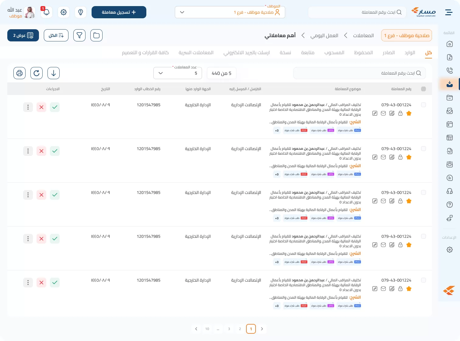Open the chat lines icon in sidebar
This screenshot has height=341, width=460.
[x=450, y=178]
